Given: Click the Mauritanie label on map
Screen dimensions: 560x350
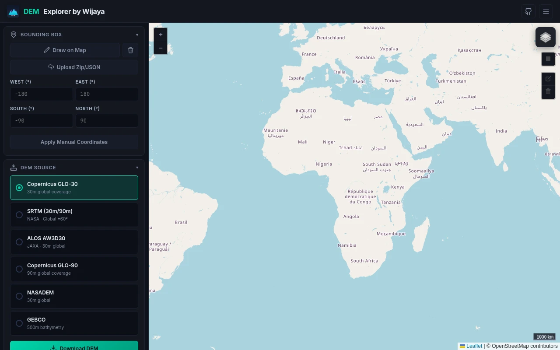Looking at the screenshot, I should (276, 130).
